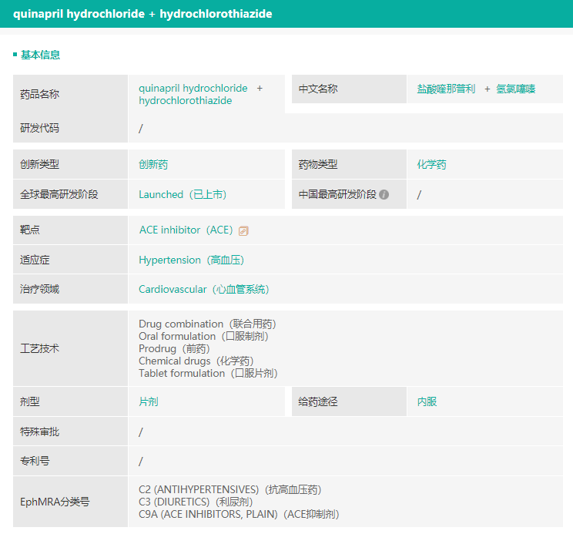
Task: Click the ACE inhibitor（ACE）target link
Action: pos(185,230)
